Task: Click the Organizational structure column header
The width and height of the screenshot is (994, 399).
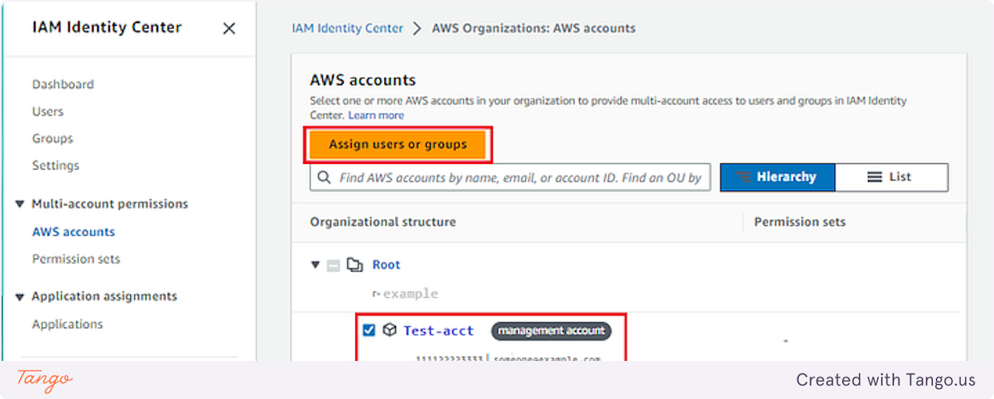Action: click(x=383, y=222)
